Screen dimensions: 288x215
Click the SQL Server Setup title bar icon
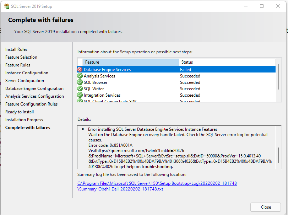(7, 6)
